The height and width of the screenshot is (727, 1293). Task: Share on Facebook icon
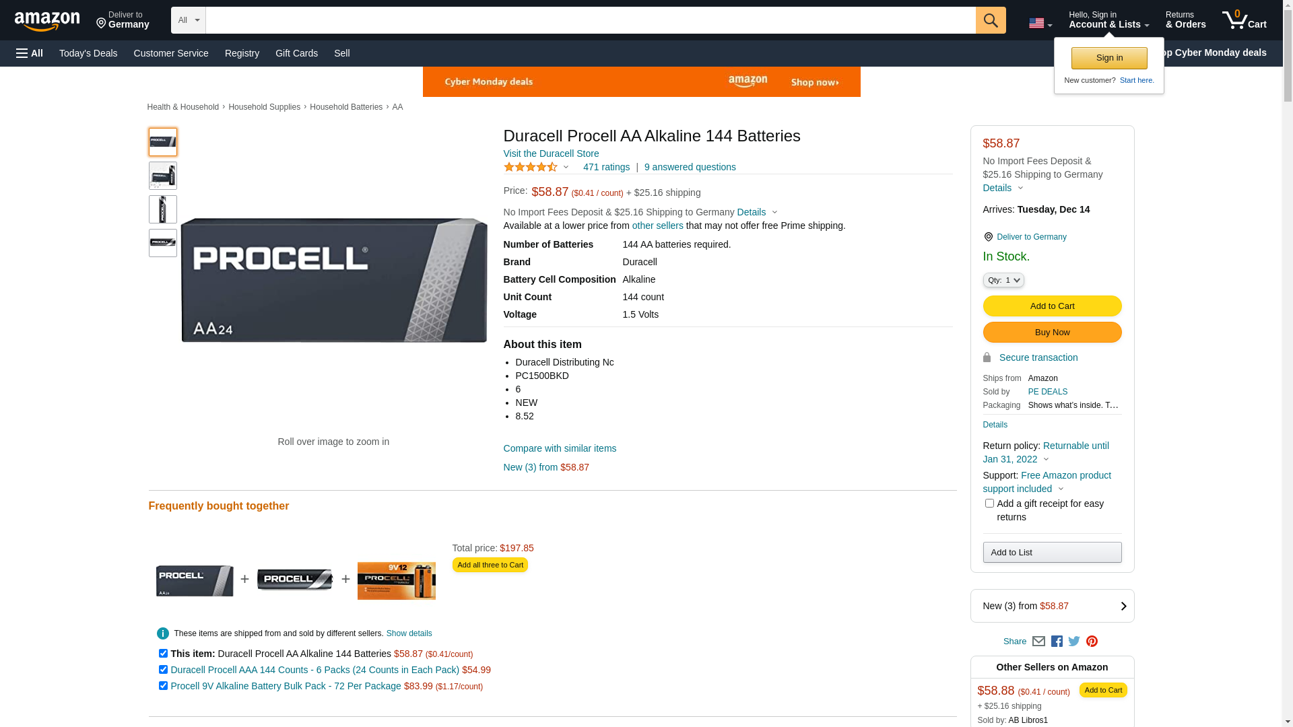point(1057,642)
